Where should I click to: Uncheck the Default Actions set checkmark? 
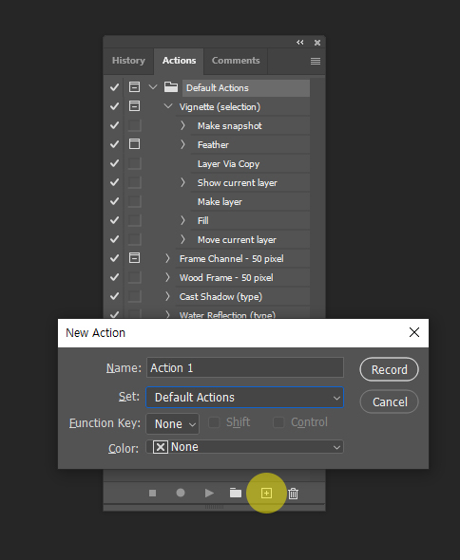(x=114, y=87)
